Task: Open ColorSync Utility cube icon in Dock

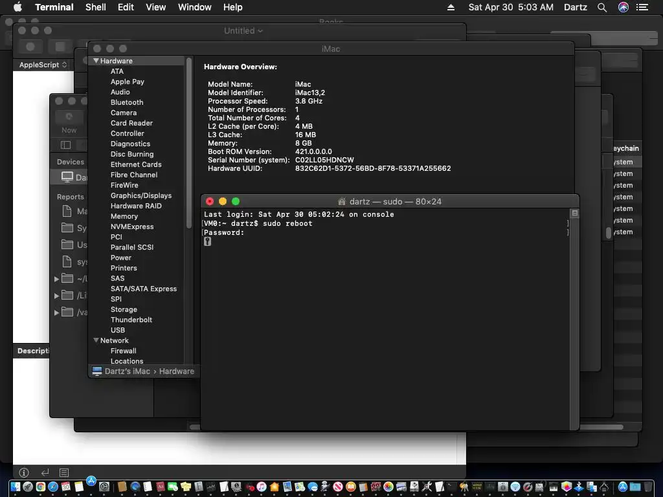Action: [x=567, y=487]
